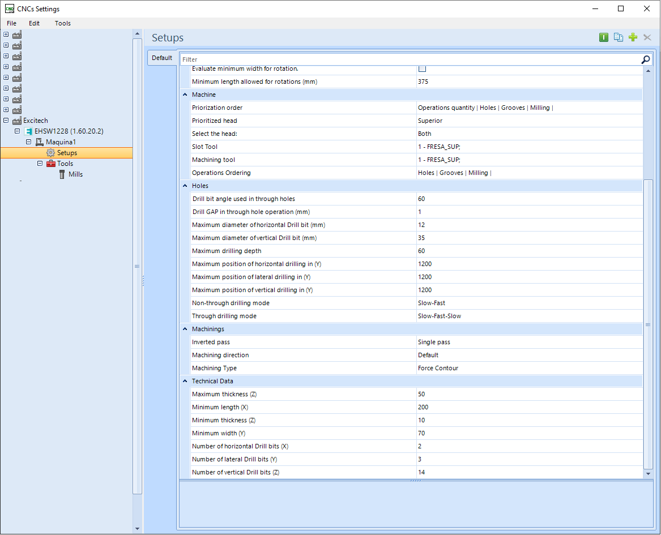Collapse the Holes section
Image resolution: width=661 pixels, height=535 pixels.
[185, 186]
